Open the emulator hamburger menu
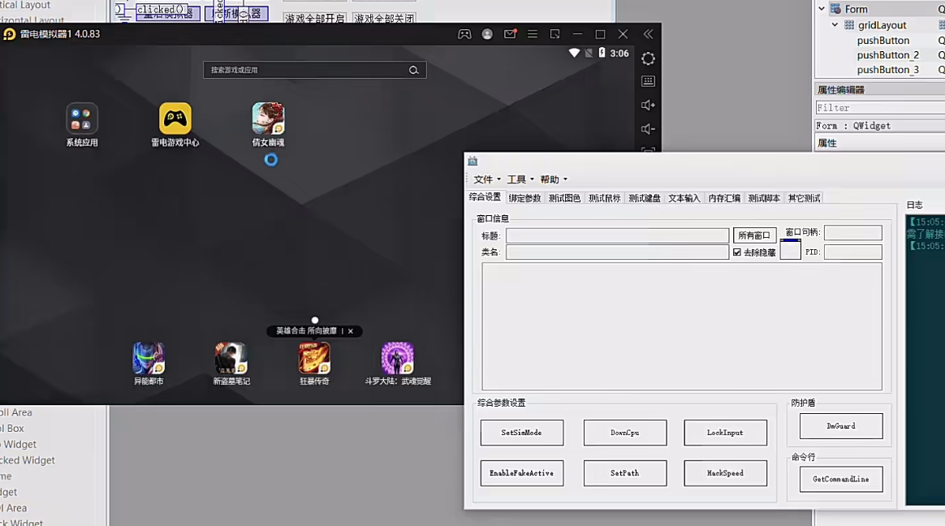This screenshot has height=526, width=945. point(532,34)
